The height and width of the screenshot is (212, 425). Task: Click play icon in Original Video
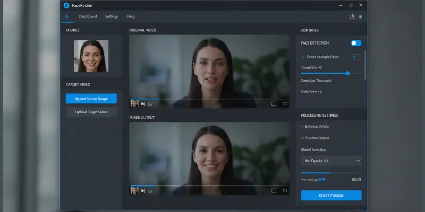pos(143,104)
